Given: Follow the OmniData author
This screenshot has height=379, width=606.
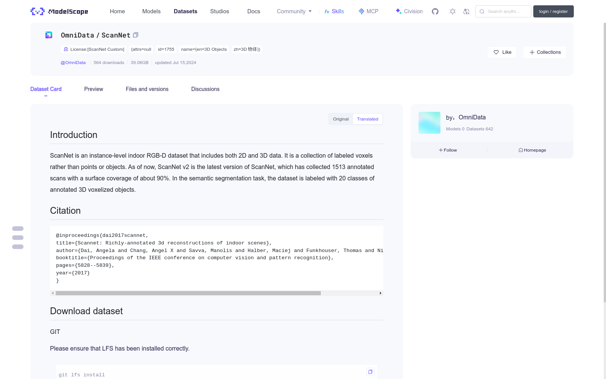Looking at the screenshot, I should 448,150.
